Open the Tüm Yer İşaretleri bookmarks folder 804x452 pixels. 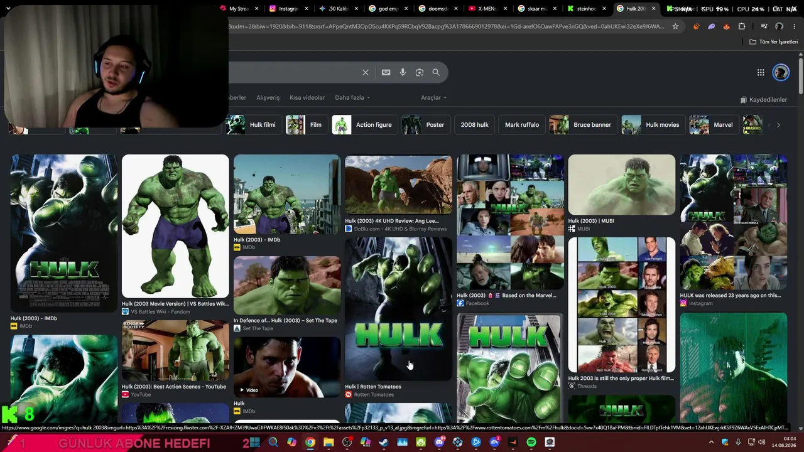click(774, 42)
